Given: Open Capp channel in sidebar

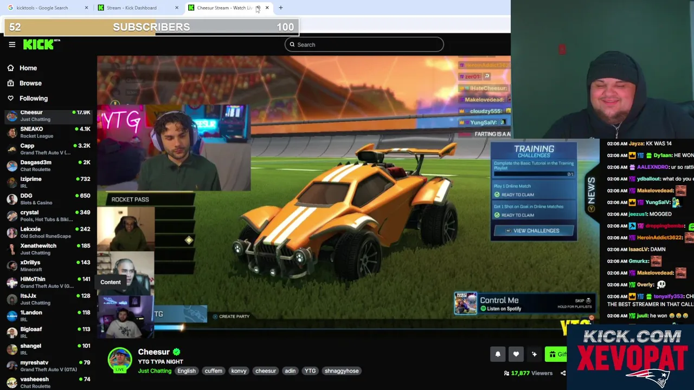Looking at the screenshot, I should point(48,149).
